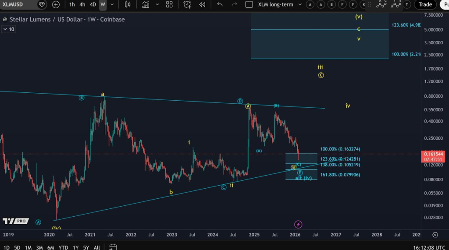This screenshot has height=250, width=449.
Task: Select the yellow wave label i
Action: pyautogui.click(x=189, y=142)
